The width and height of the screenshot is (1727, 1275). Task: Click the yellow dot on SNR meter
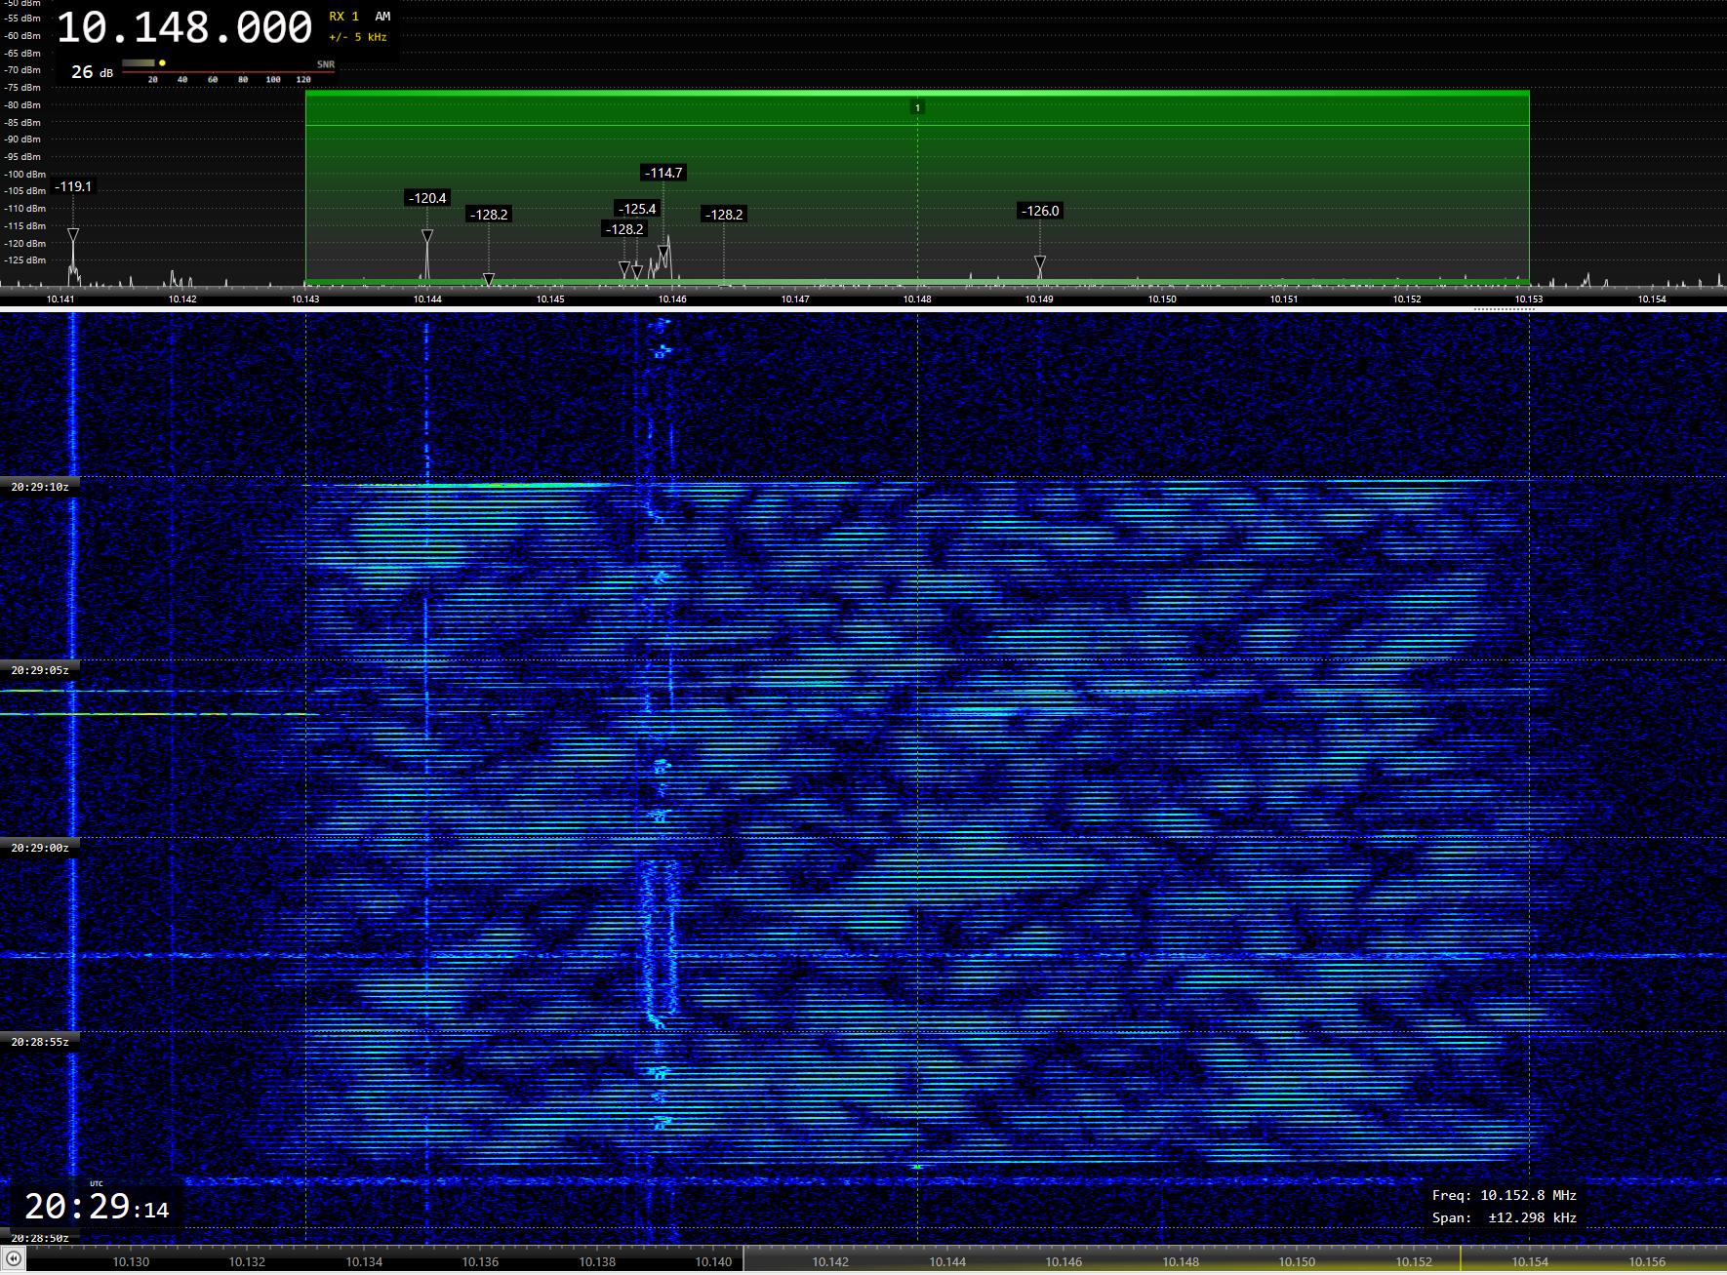pyautogui.click(x=162, y=63)
